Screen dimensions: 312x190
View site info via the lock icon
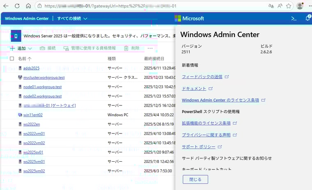tap(39, 6)
